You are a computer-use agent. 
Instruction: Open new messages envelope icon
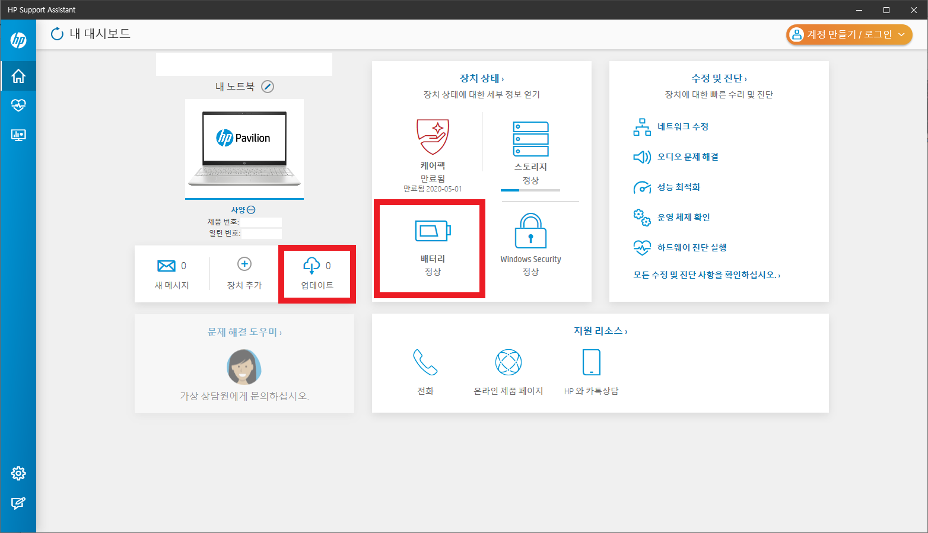[x=166, y=266]
